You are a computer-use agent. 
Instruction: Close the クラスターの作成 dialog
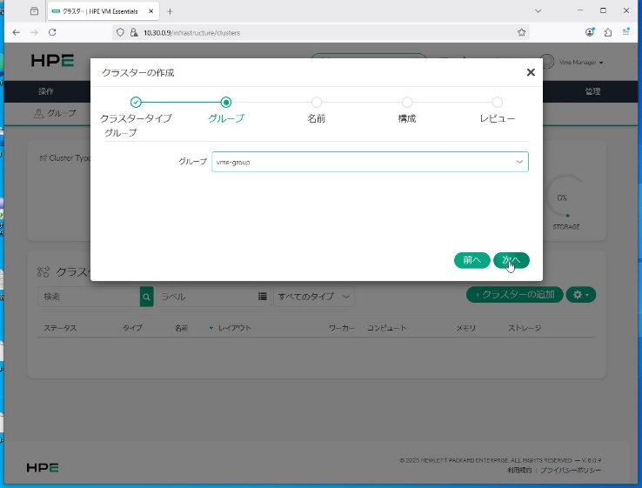[531, 73]
